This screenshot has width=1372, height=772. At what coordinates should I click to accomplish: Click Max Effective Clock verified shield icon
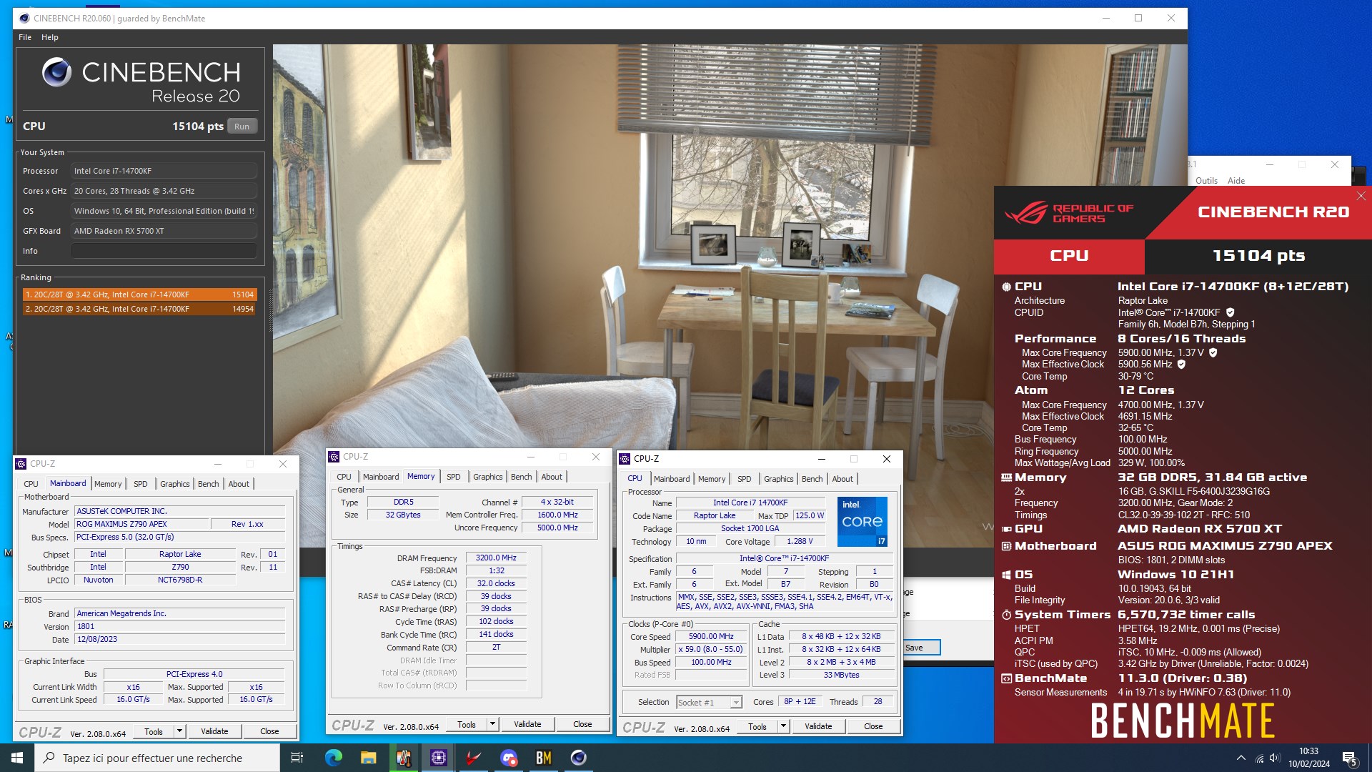[x=1181, y=364]
